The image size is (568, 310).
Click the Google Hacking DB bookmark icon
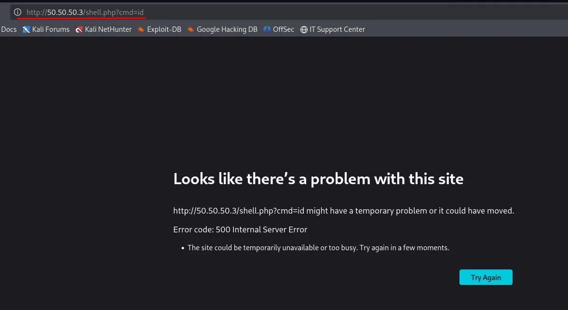coord(190,29)
